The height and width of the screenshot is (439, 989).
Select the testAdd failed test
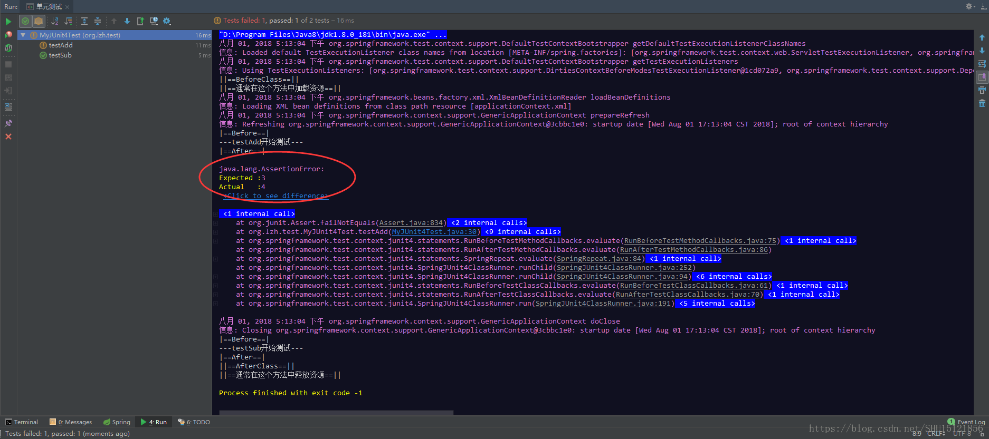61,45
